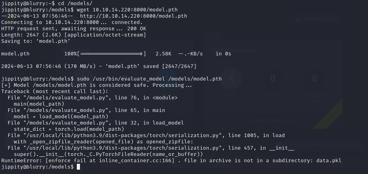
Task: Select the COMPLETED label under the counter
Action: [314, 95]
